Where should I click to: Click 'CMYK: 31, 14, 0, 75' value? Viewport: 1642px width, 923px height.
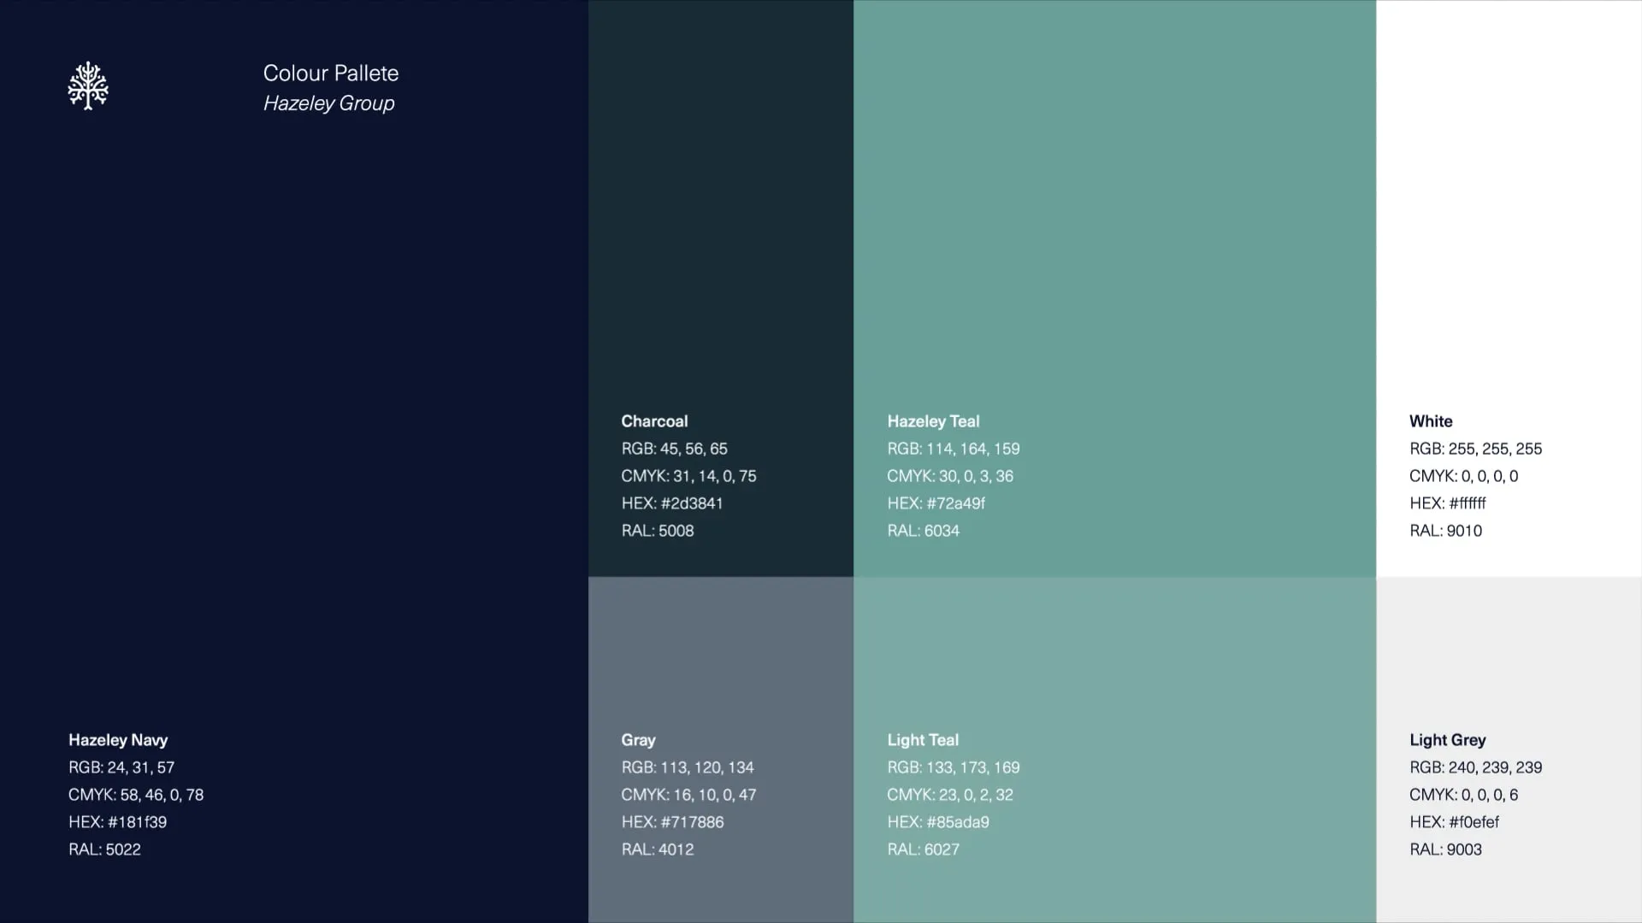pyautogui.click(x=689, y=476)
